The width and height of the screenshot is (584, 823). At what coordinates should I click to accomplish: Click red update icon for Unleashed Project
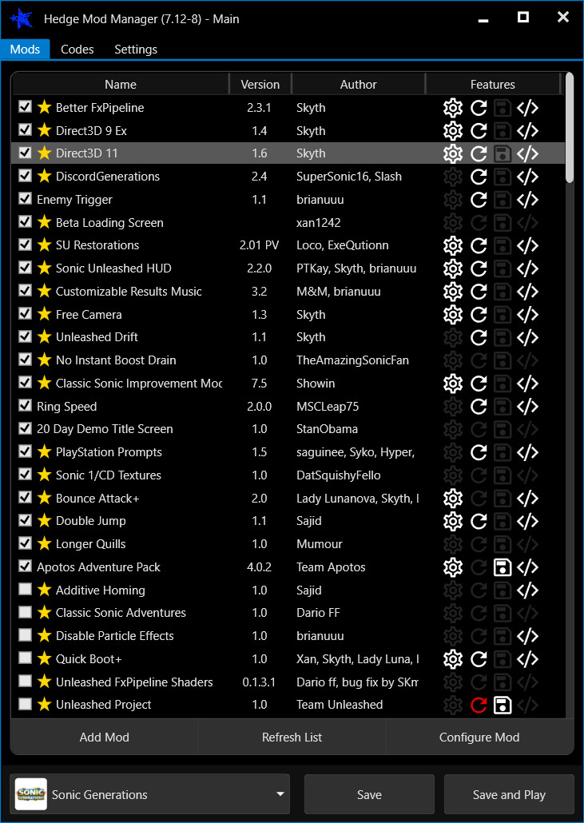(x=479, y=705)
